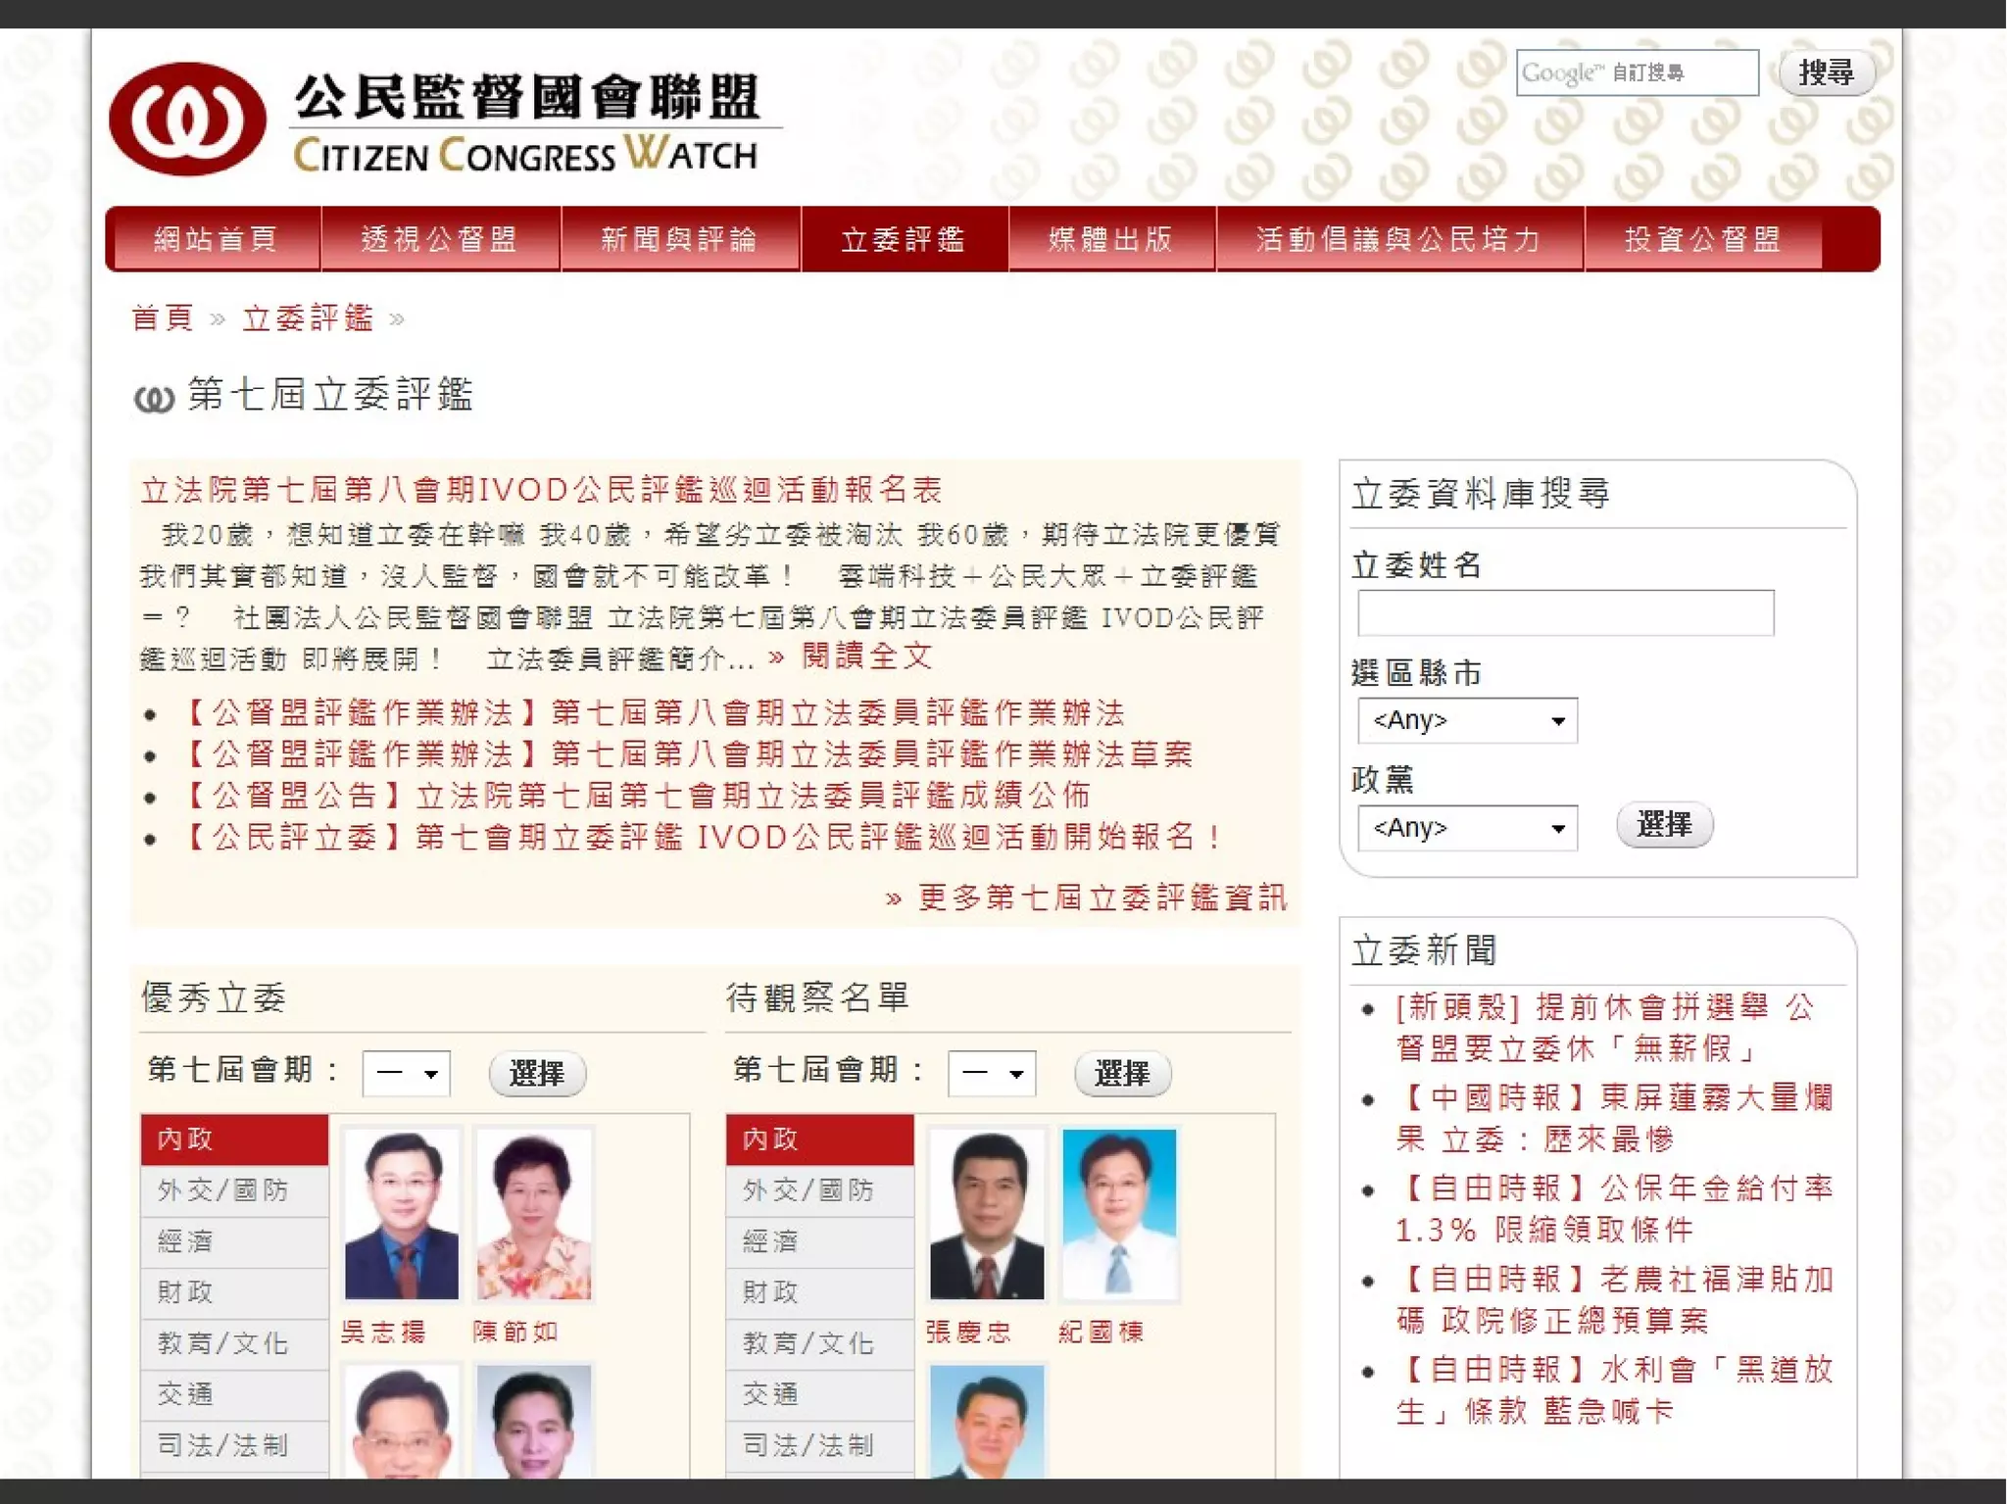Open the 立委評鑑 navigation menu item
Screen dimensions: 2007x1504
click(904, 240)
